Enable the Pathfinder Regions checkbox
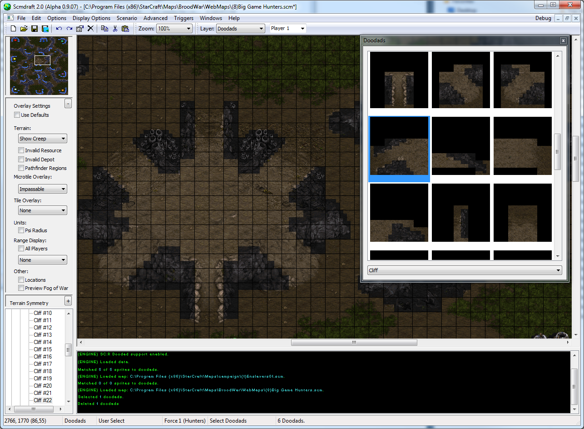The image size is (584, 429). click(21, 168)
